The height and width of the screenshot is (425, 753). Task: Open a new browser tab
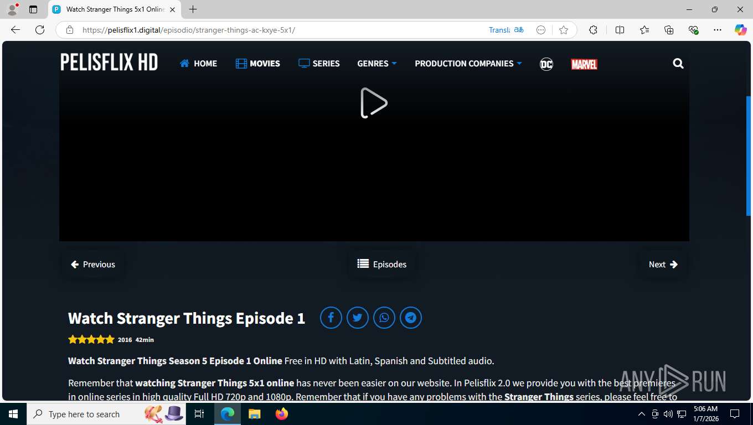tap(193, 9)
